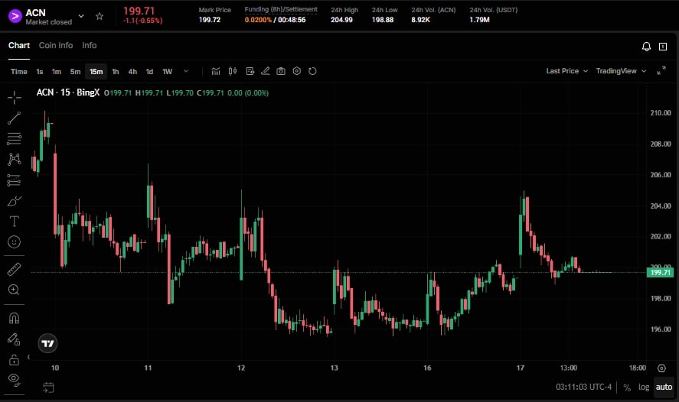Select the 1h timeframe button
Viewport: 679px width, 402px height.
[116, 72]
